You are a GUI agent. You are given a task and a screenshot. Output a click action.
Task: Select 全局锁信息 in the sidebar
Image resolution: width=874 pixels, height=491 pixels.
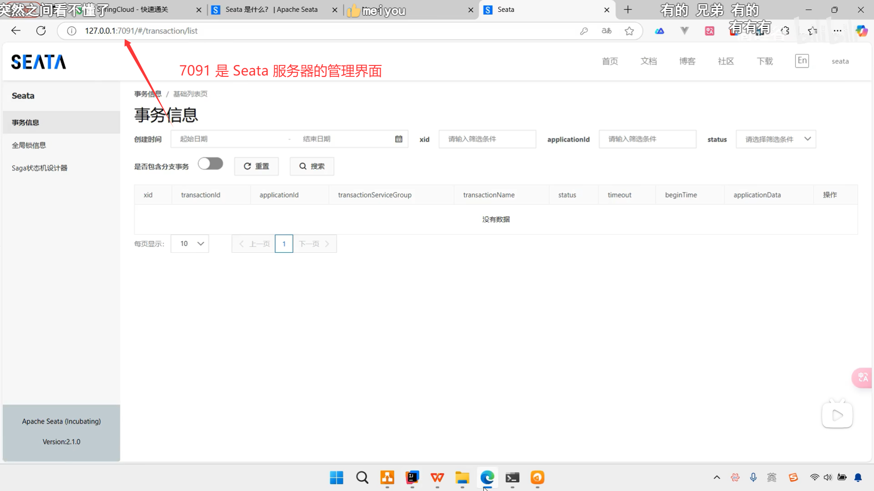click(29, 145)
